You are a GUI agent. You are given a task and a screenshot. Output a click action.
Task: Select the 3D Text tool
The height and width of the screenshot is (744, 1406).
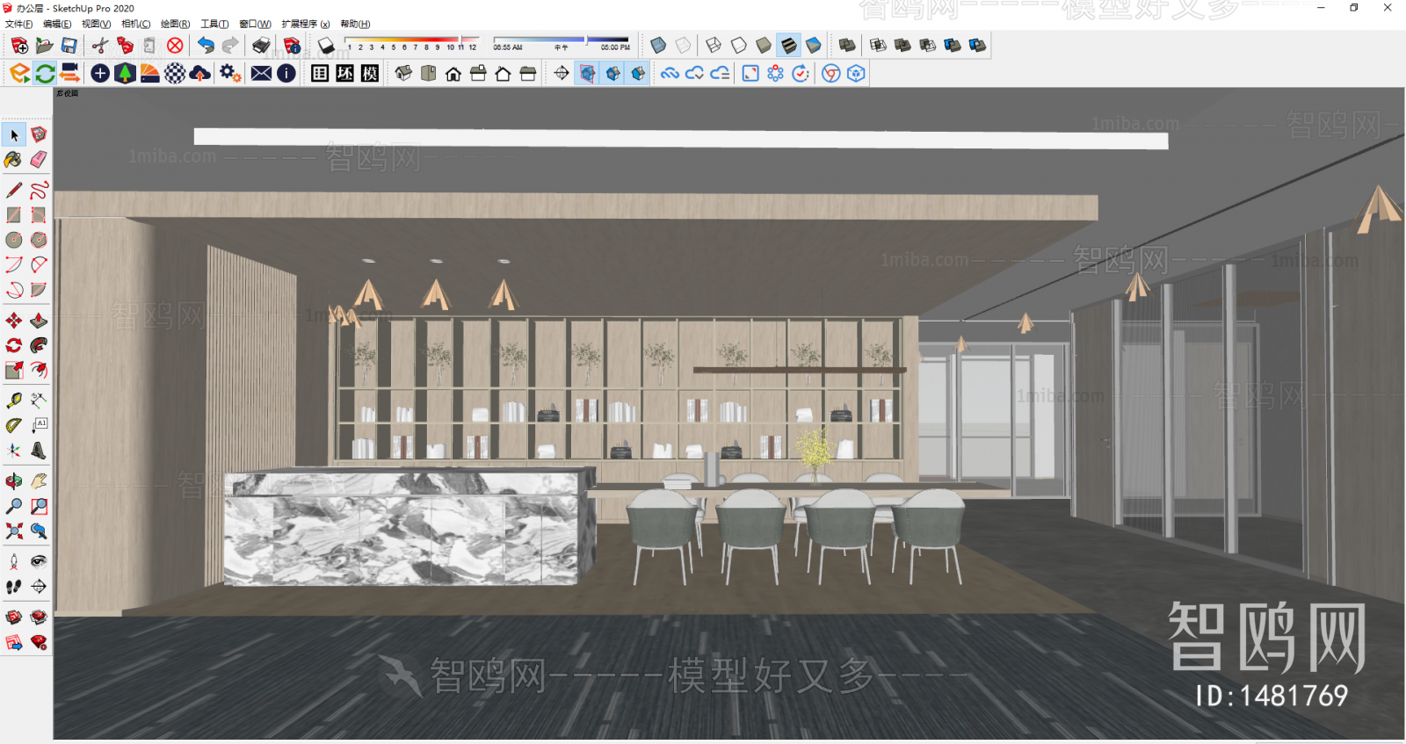[x=39, y=451]
